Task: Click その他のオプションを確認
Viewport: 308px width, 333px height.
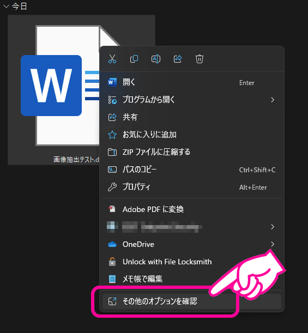Action: 192,301
